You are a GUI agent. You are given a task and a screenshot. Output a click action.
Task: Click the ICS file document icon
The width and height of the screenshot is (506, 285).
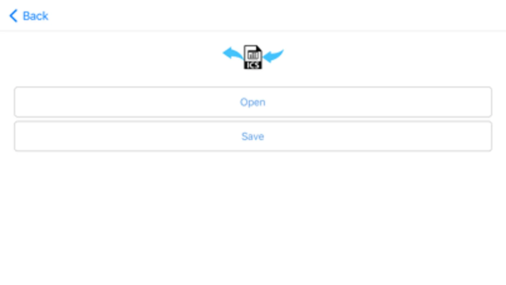pyautogui.click(x=253, y=57)
